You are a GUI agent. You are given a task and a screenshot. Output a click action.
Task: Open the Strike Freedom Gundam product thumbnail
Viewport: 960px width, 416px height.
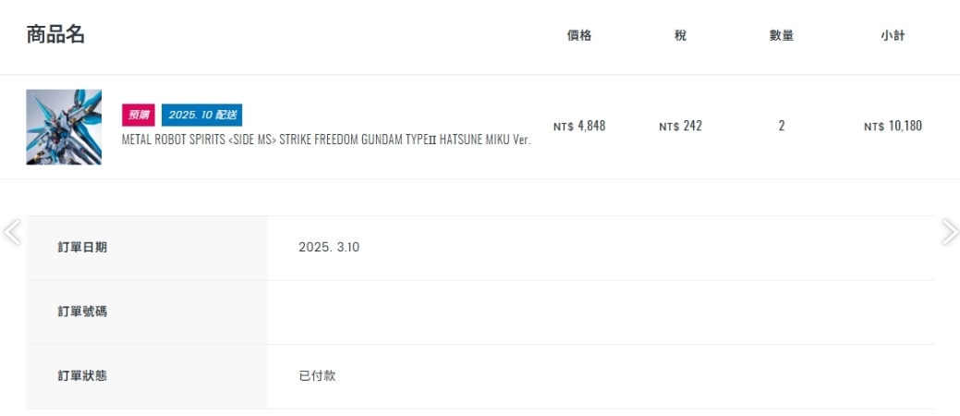[64, 127]
